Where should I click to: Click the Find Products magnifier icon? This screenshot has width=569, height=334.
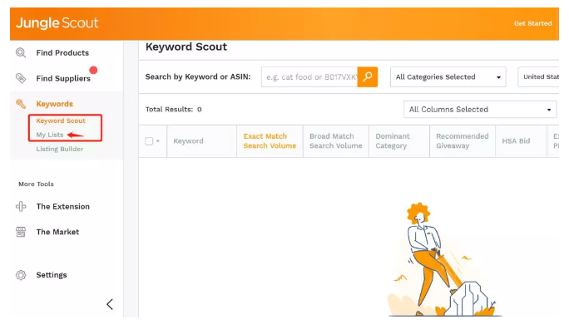(21, 53)
